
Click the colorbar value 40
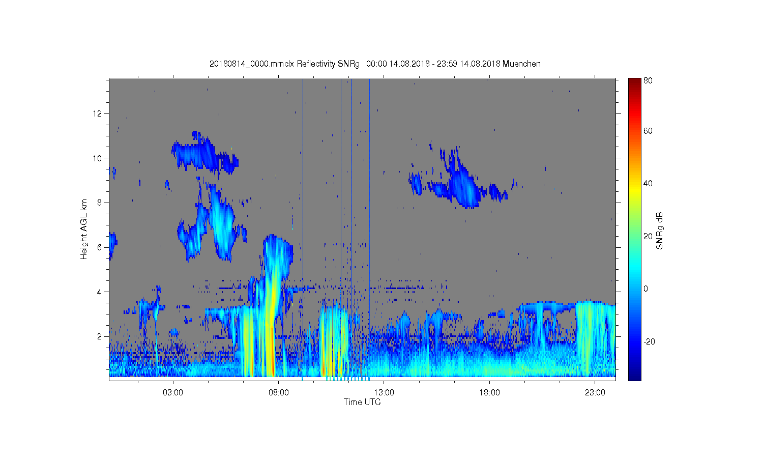648,183
